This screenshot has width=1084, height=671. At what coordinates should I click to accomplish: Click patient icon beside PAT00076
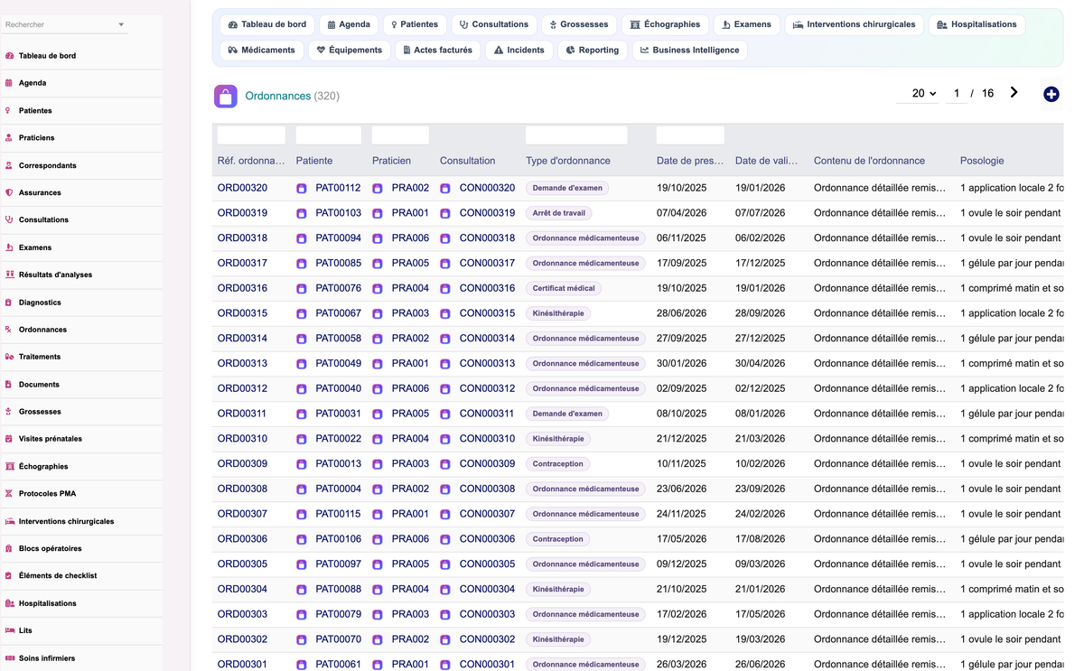(302, 289)
